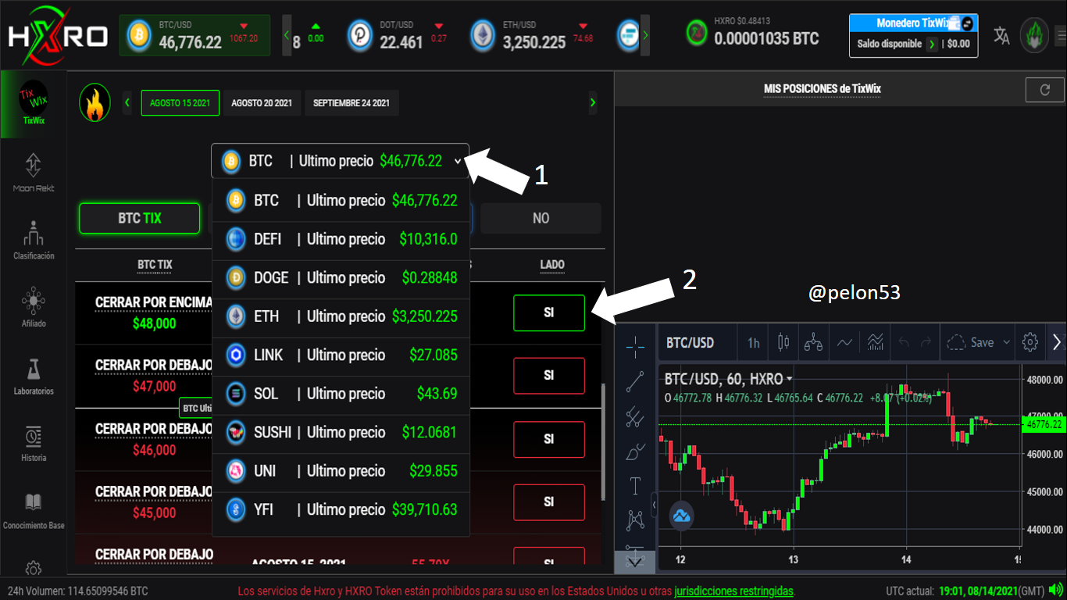
Task: Click the BTC TIX button
Action: tap(140, 219)
